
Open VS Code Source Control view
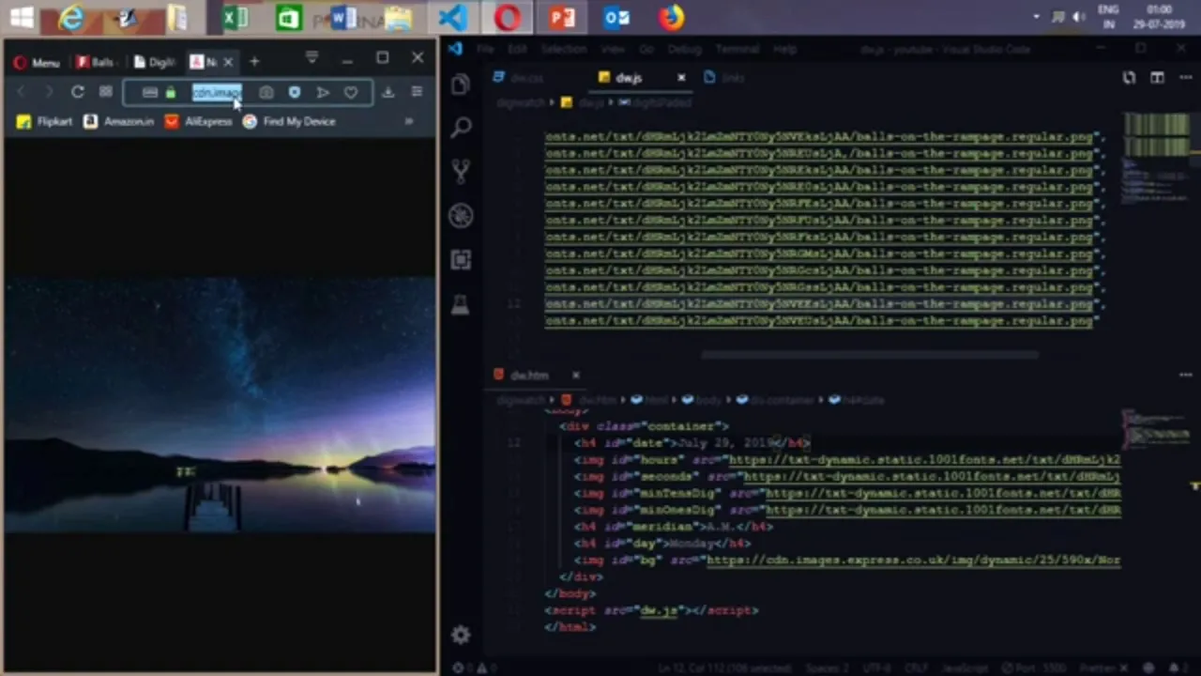click(x=460, y=172)
